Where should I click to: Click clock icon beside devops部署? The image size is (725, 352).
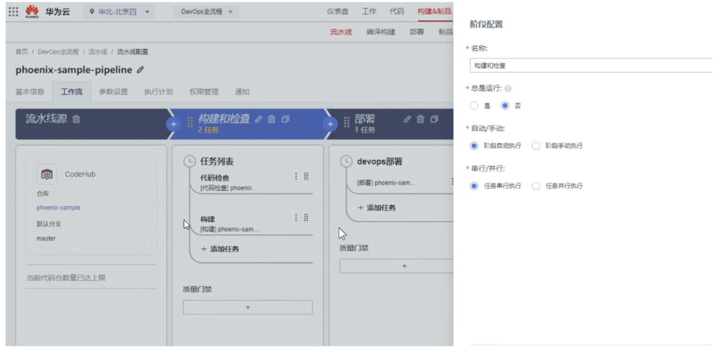tap(346, 161)
